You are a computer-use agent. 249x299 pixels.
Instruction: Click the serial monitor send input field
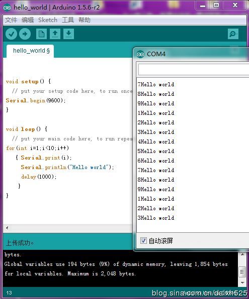click(x=194, y=70)
